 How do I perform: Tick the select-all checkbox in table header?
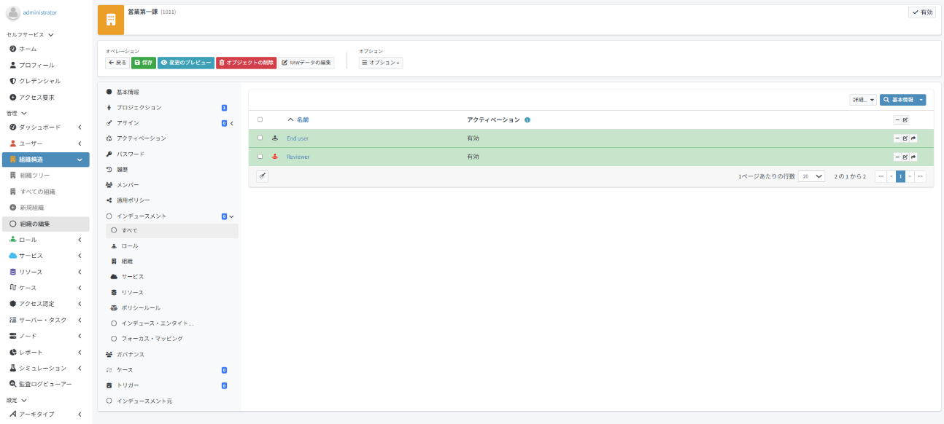260,119
